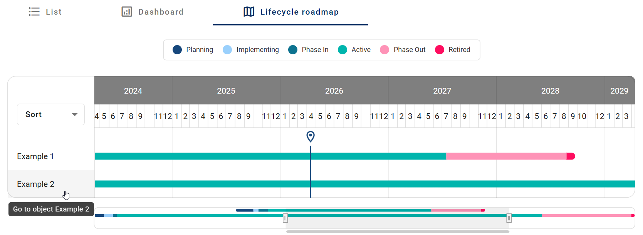Toggle the Phase In legend item
Viewport: 643px width, 235px height.
(308, 50)
